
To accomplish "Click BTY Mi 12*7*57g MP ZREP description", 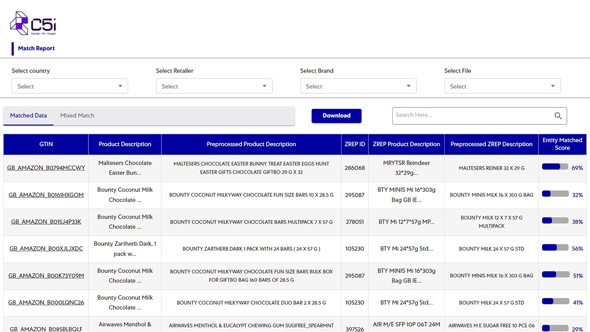I will (407, 222).
